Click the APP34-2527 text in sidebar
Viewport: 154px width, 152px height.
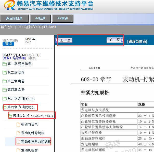pyautogui.click(x=30, y=41)
